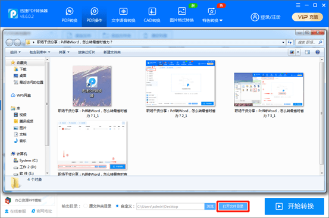Click the output path input field
This screenshot has width=329, height=218.
click(x=170, y=207)
